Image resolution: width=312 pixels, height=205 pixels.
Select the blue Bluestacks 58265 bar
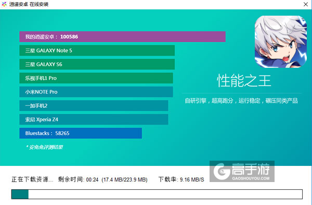81,133
